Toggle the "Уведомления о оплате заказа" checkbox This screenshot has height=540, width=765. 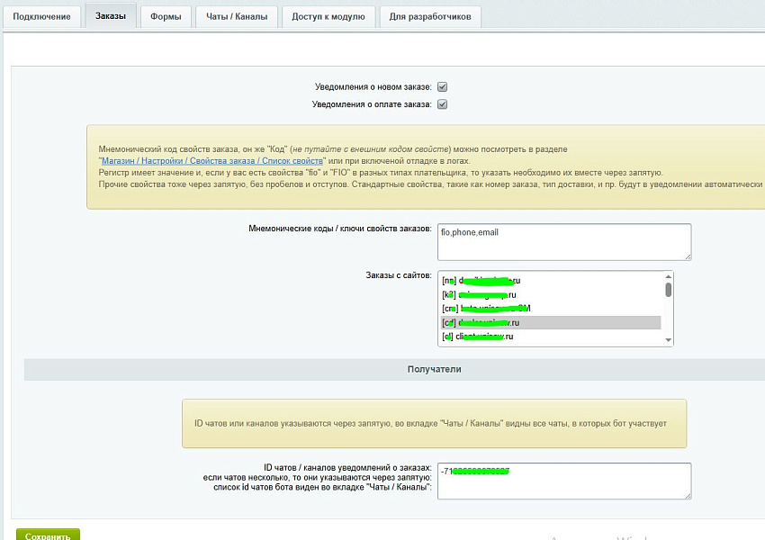pyautogui.click(x=442, y=104)
